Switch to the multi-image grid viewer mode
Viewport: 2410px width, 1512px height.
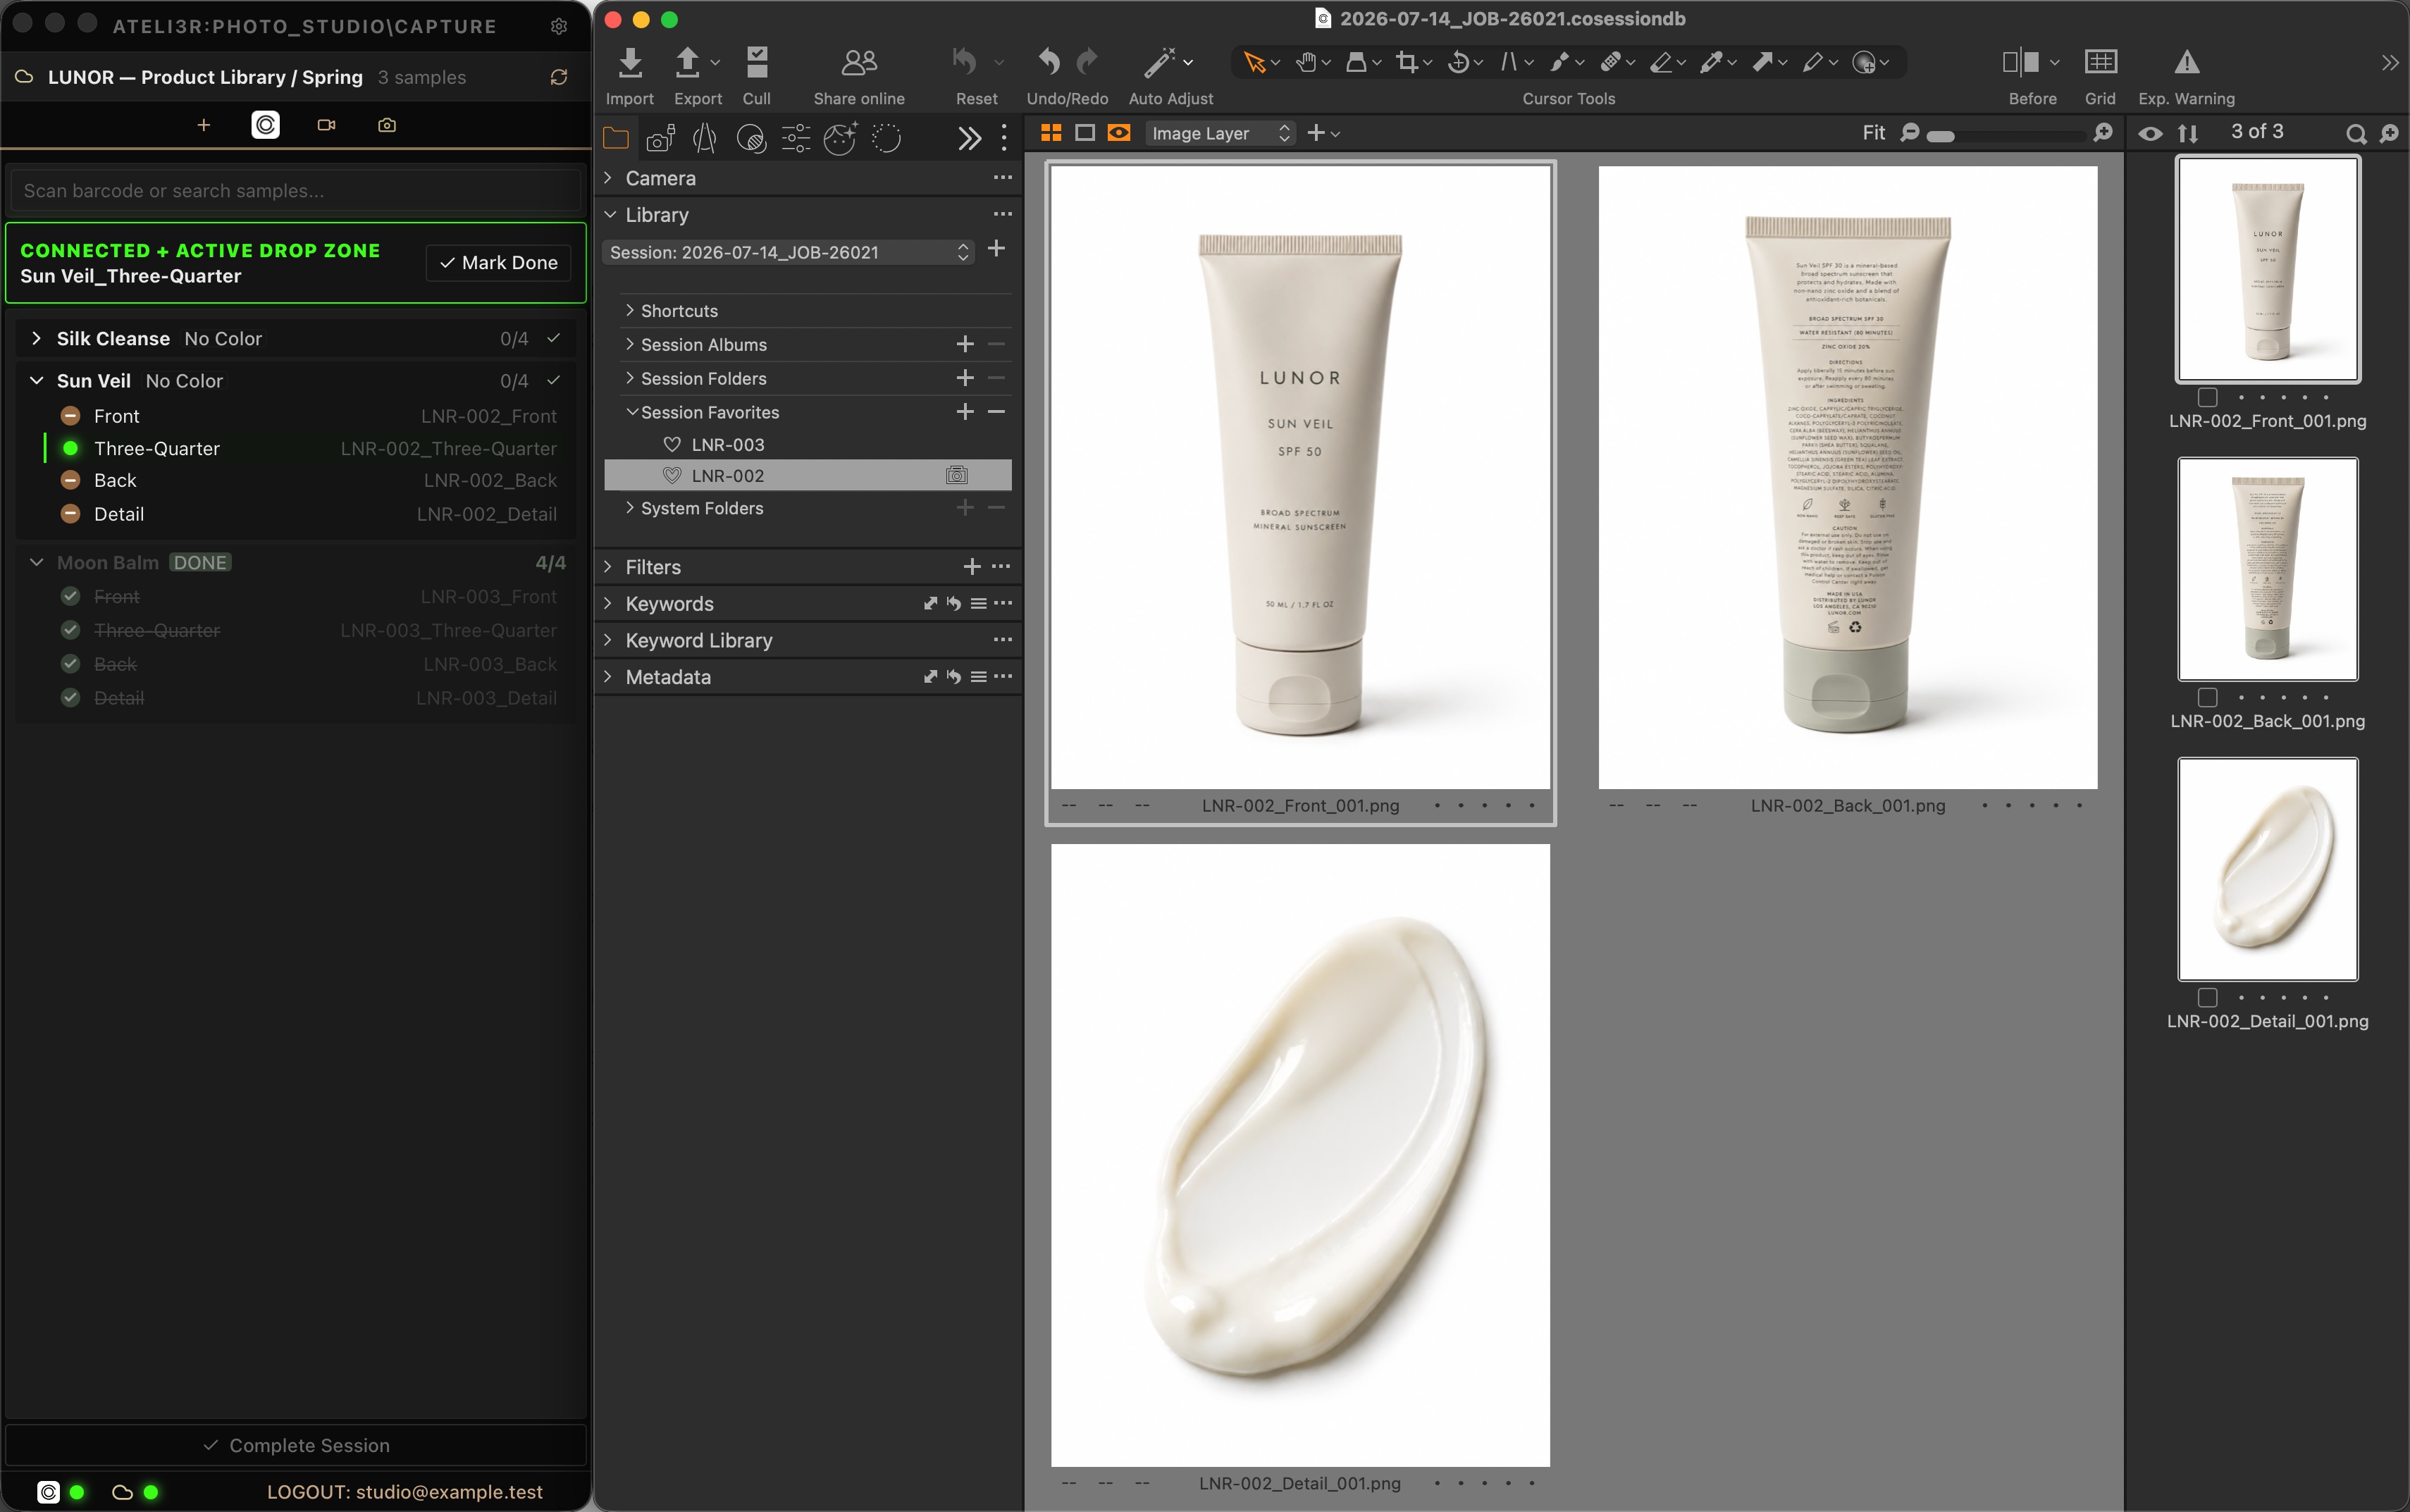coord(1051,133)
